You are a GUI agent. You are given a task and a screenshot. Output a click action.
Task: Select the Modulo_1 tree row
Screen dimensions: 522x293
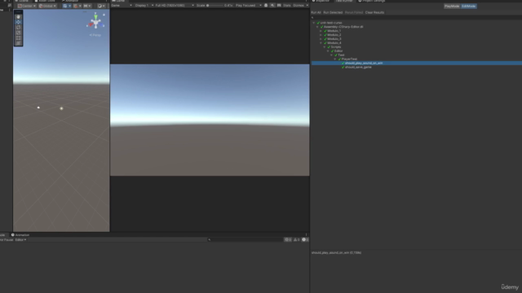tap(416, 31)
